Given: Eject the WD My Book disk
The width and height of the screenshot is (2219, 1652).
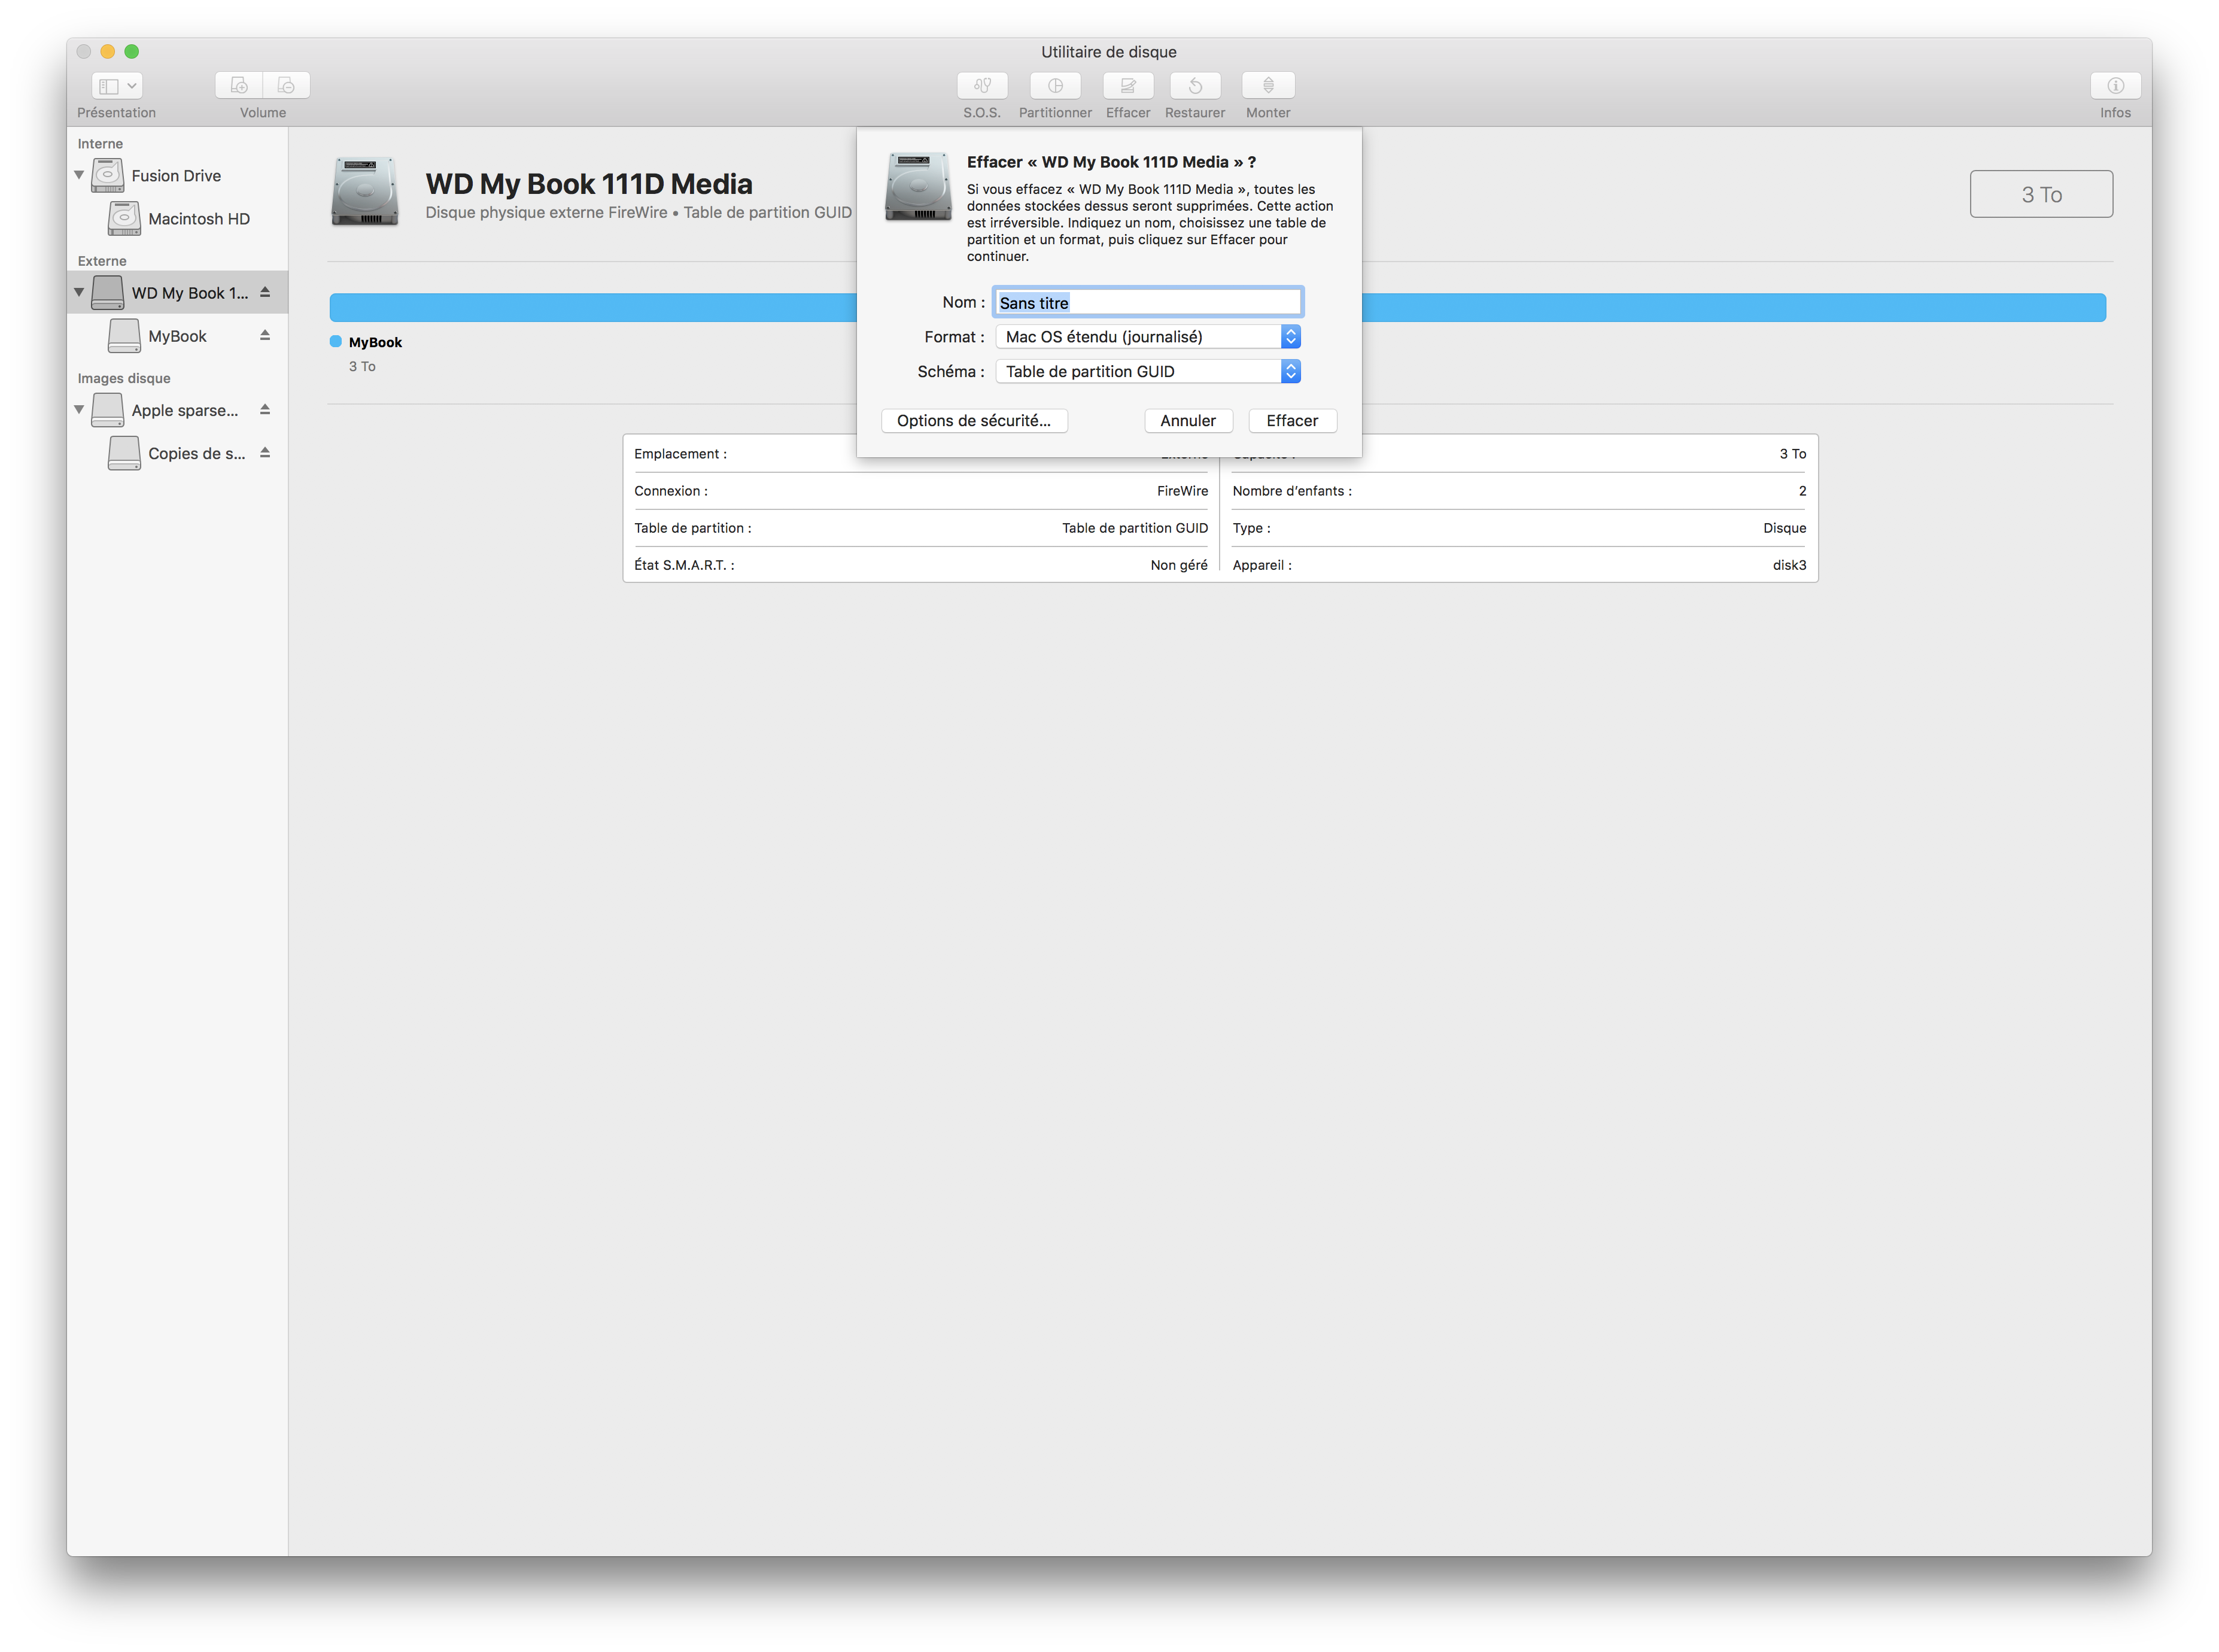Looking at the screenshot, I should point(265,292).
